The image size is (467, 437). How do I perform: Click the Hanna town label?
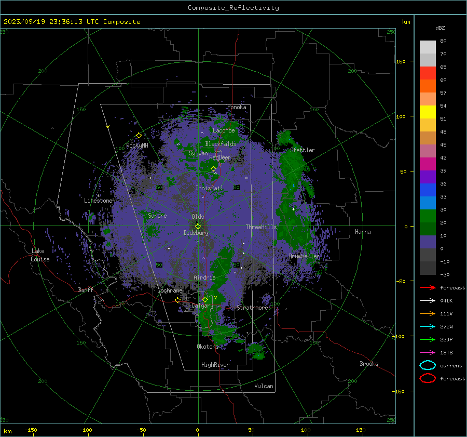coord(363,232)
